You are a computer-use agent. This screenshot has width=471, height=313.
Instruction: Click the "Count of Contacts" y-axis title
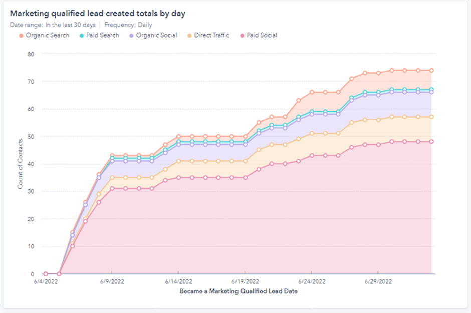(20, 164)
